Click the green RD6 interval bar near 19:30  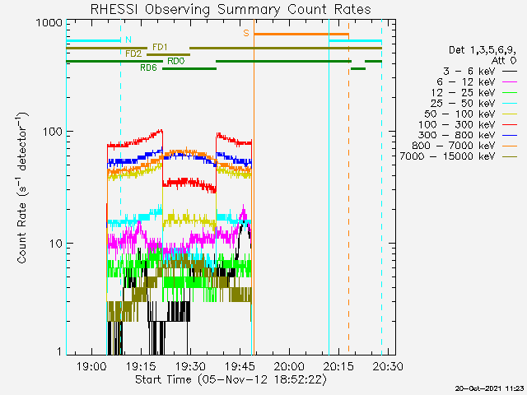point(189,68)
